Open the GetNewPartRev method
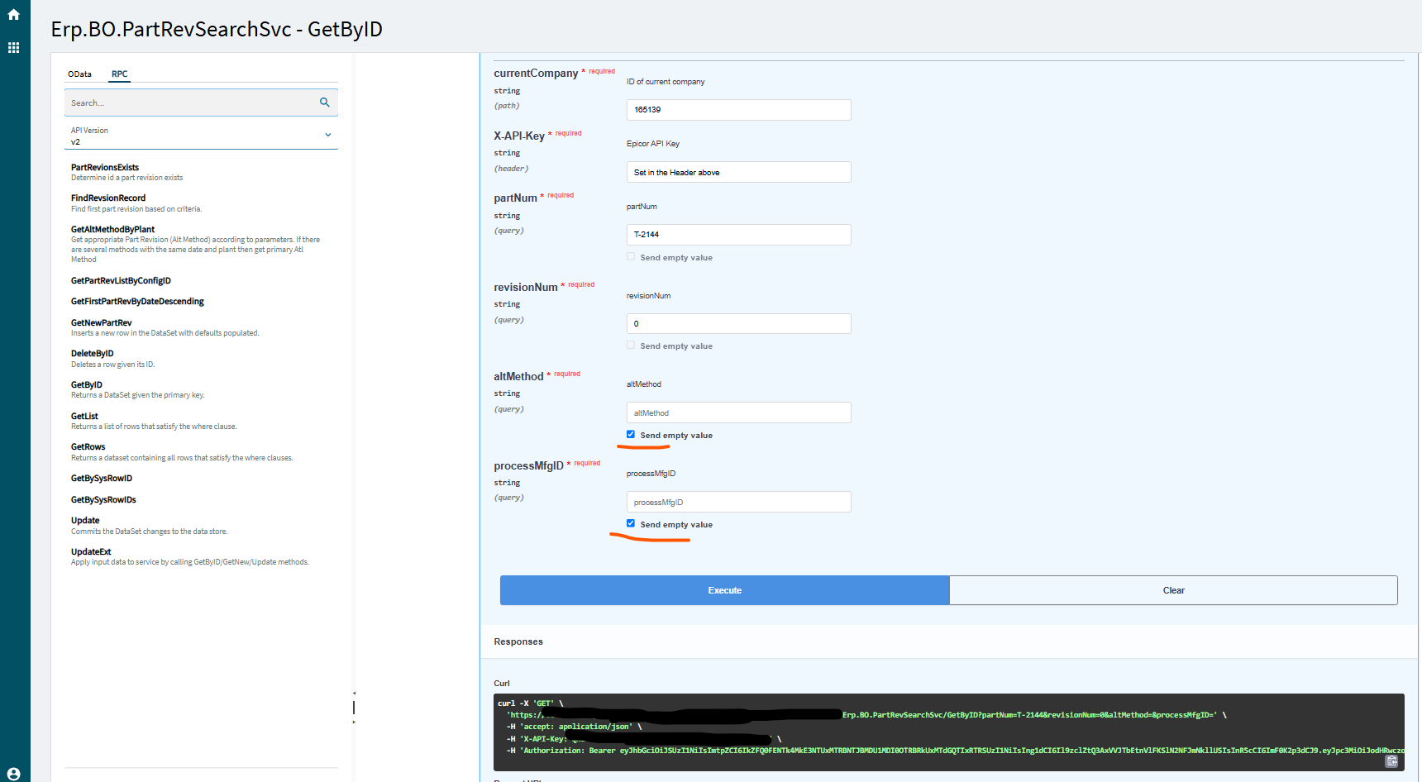 click(101, 322)
